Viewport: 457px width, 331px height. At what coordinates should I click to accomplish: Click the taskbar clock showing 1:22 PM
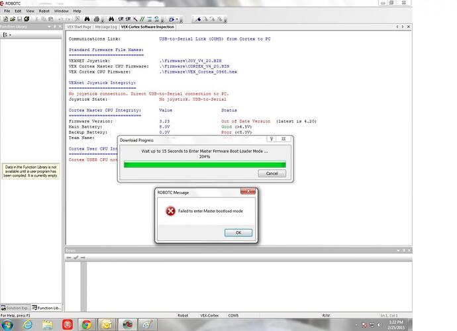396,324
